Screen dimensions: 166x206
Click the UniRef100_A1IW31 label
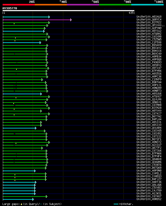coord(149,193)
